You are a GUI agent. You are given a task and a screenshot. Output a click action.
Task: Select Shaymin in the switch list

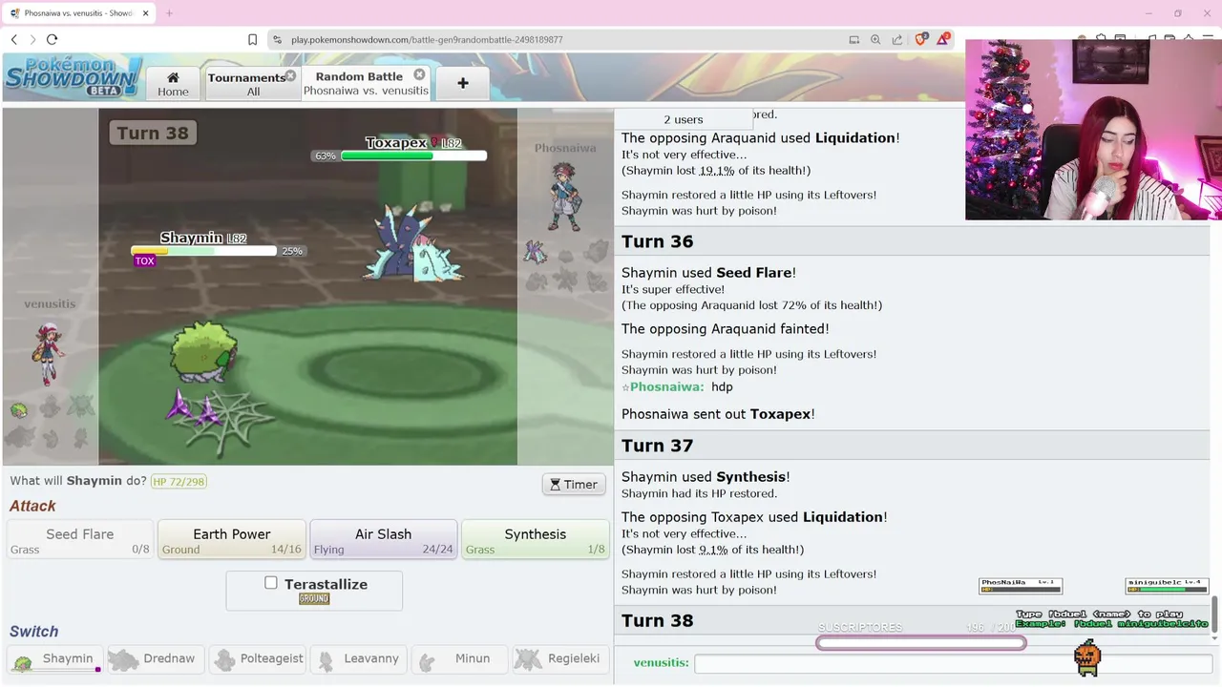[x=55, y=659]
